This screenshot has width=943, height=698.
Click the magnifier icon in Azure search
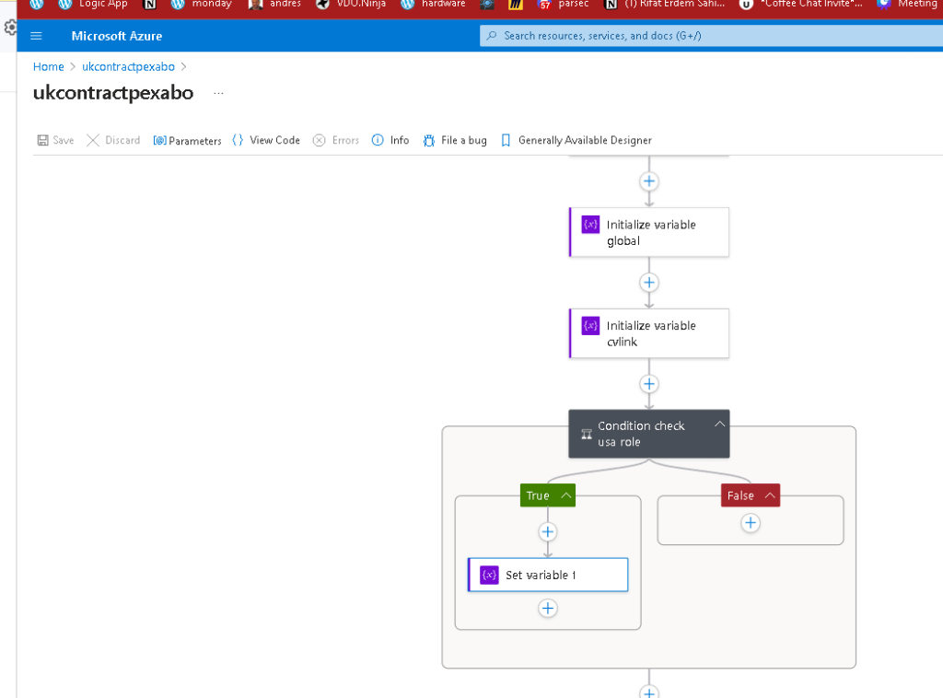click(492, 36)
